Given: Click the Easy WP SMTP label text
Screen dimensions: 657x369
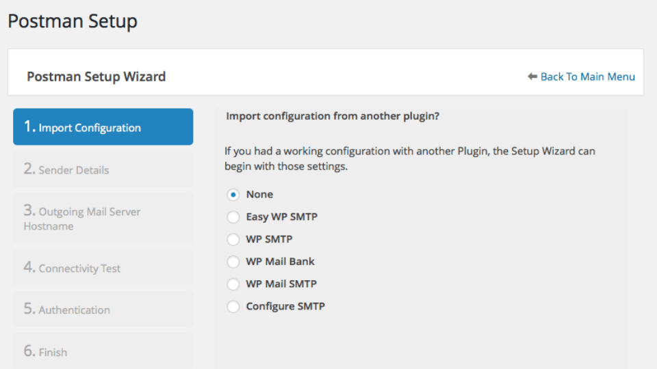Looking at the screenshot, I should point(281,217).
